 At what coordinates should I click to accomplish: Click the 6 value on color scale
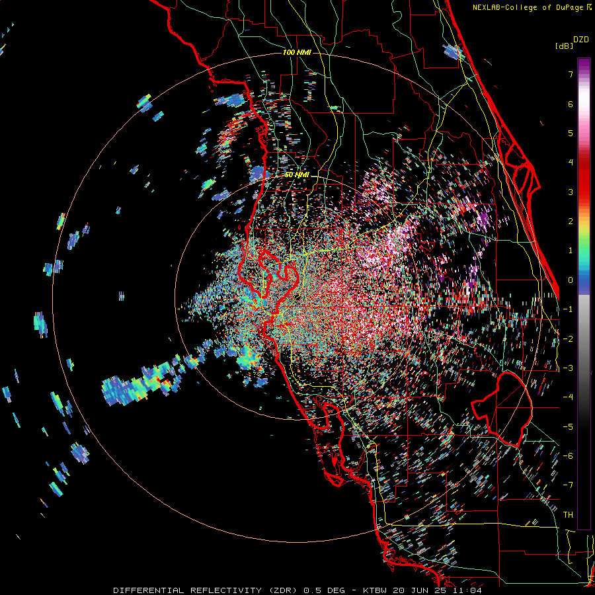(571, 104)
